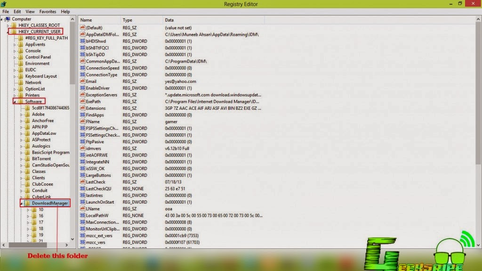Select the Printers key

tap(32, 95)
